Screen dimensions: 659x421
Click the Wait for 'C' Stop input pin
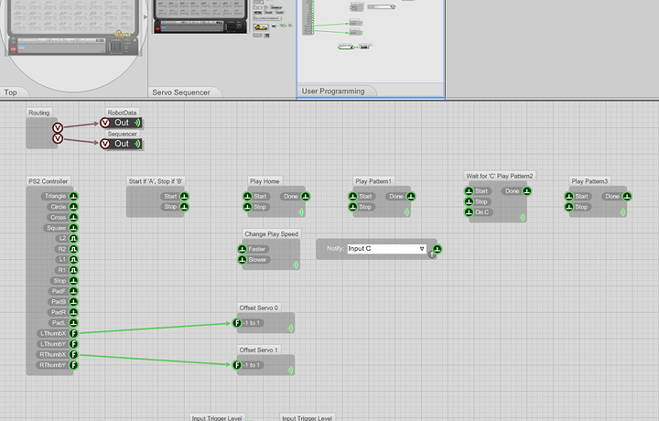click(469, 201)
